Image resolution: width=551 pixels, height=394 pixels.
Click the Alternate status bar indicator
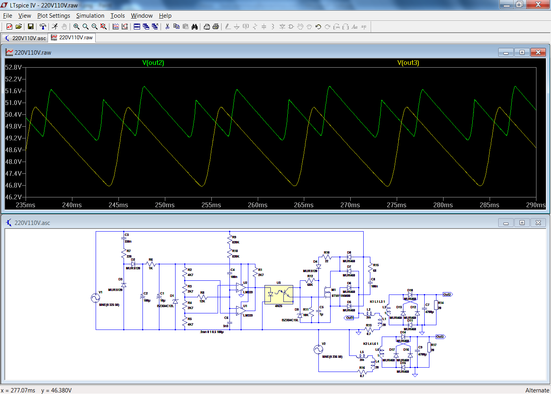click(537, 390)
